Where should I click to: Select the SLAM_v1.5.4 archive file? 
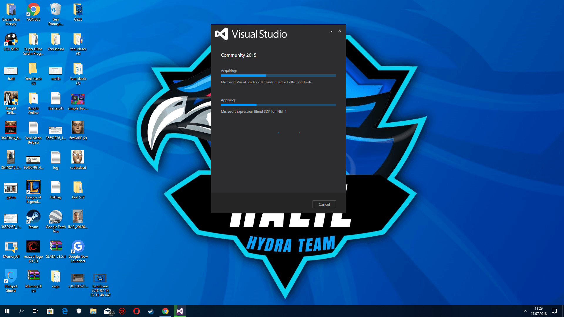pyautogui.click(x=56, y=249)
